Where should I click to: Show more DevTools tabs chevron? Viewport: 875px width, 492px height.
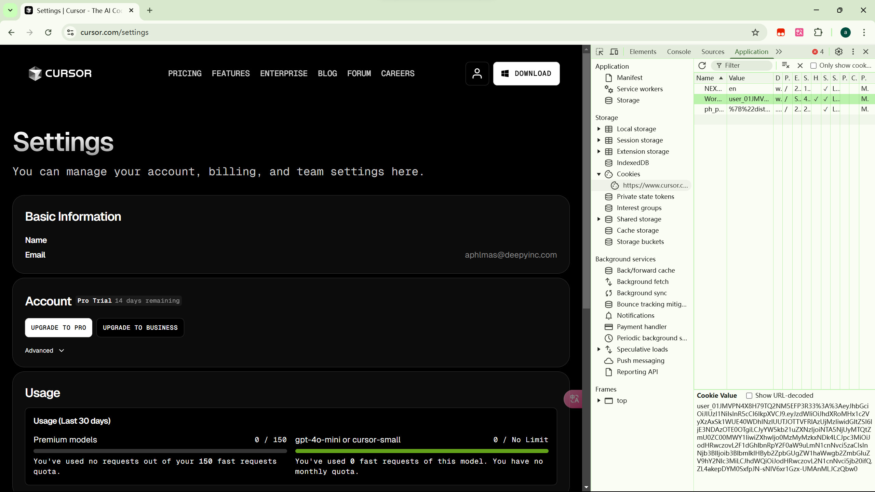[x=779, y=52]
